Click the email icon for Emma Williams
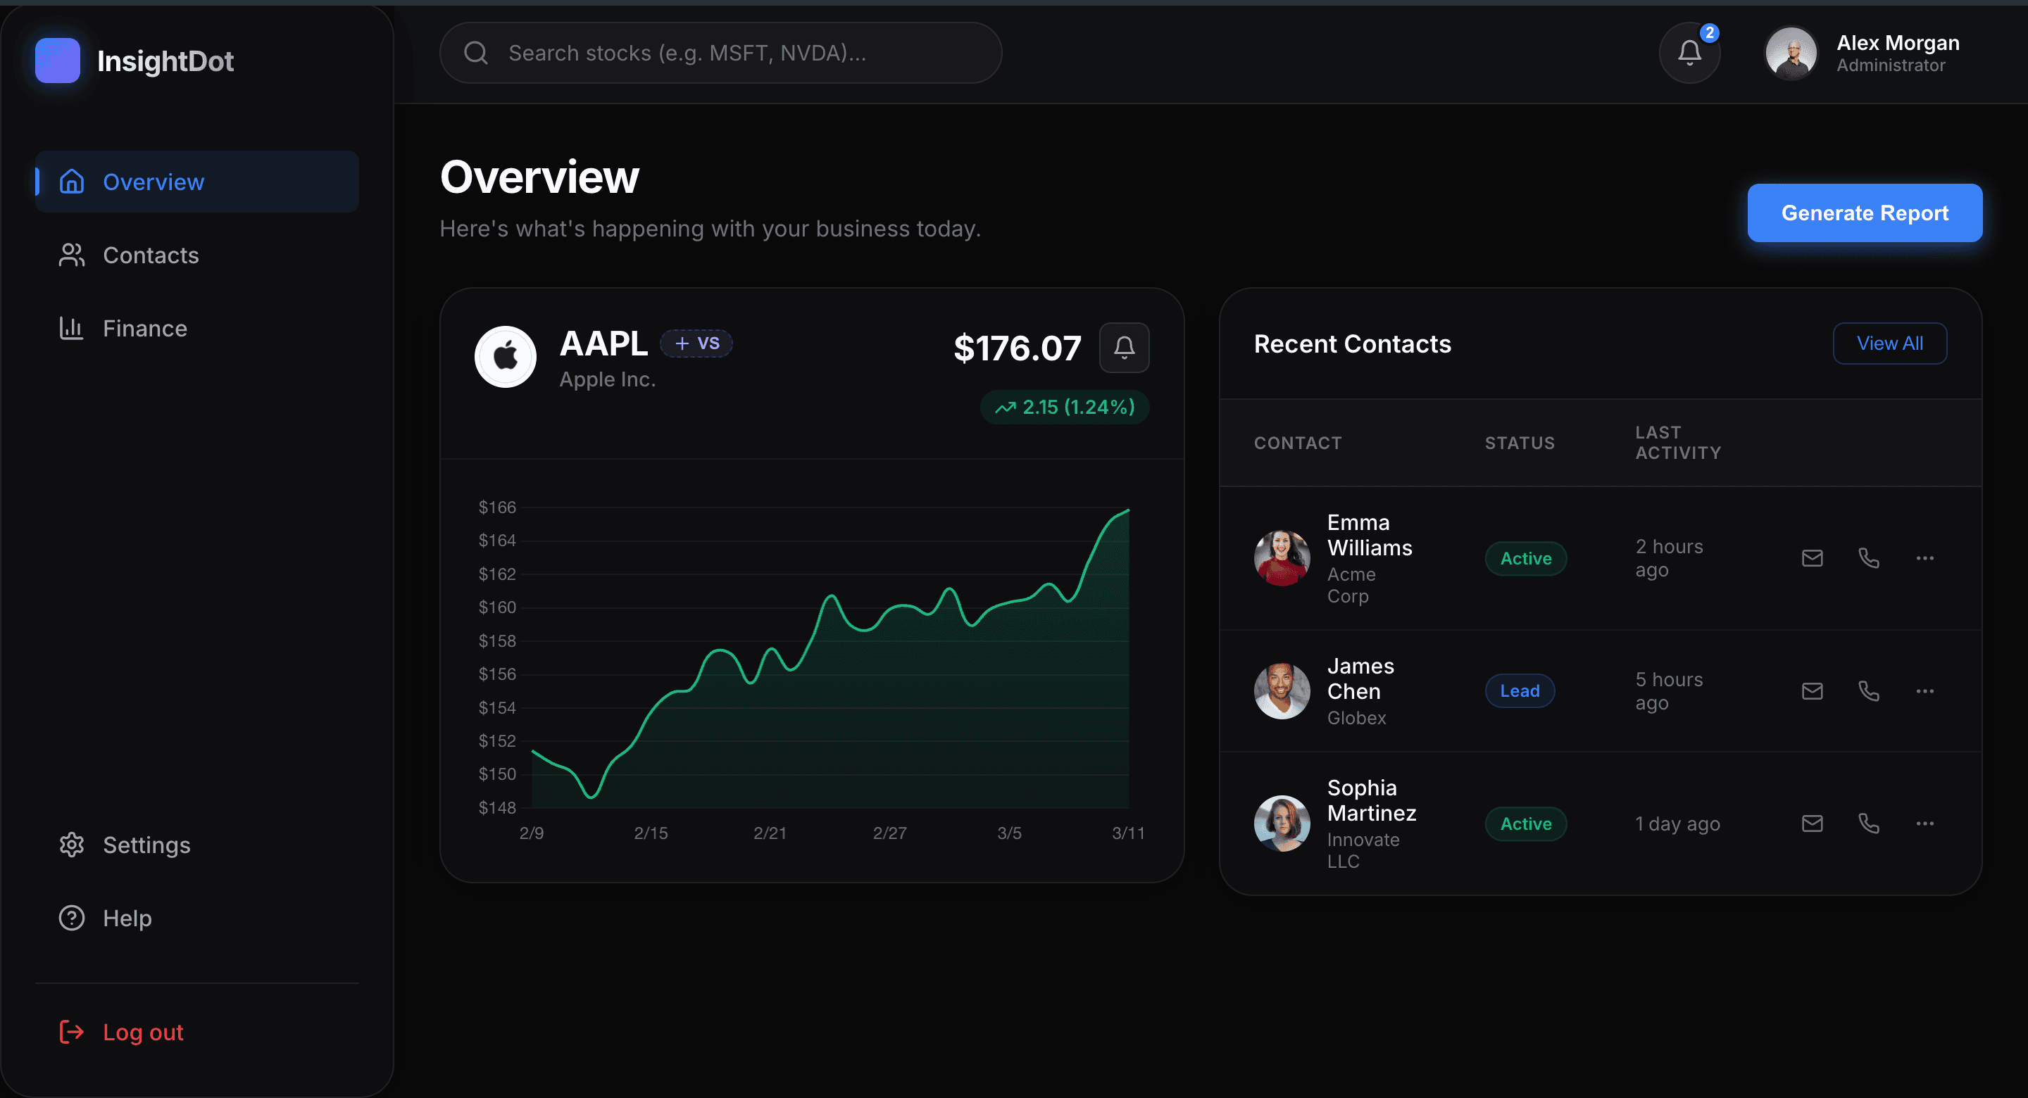The height and width of the screenshot is (1098, 2028). click(1813, 557)
